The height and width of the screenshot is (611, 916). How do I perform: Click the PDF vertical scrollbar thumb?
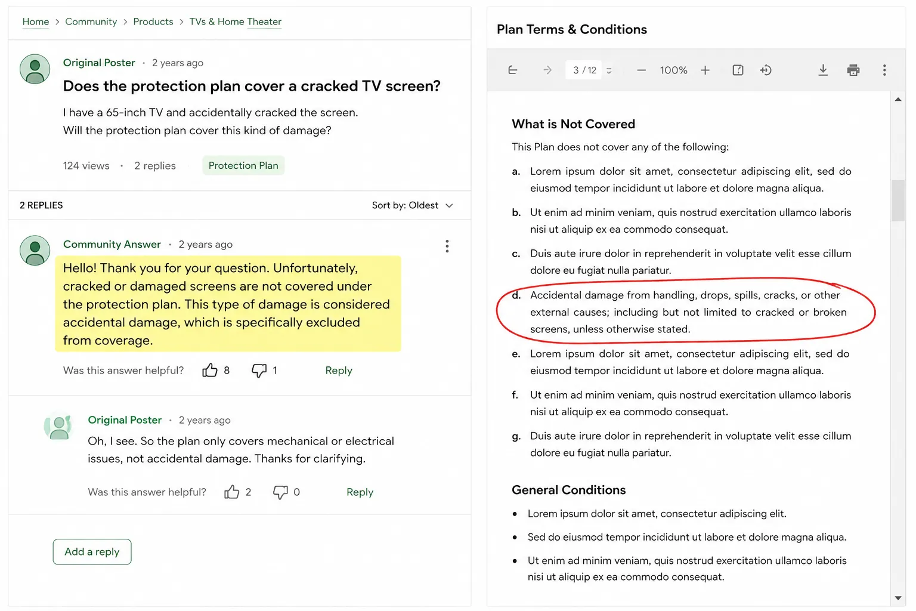tap(898, 200)
